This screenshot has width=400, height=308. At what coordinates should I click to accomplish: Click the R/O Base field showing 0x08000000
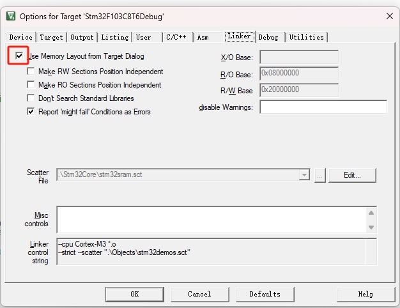[x=299, y=73]
